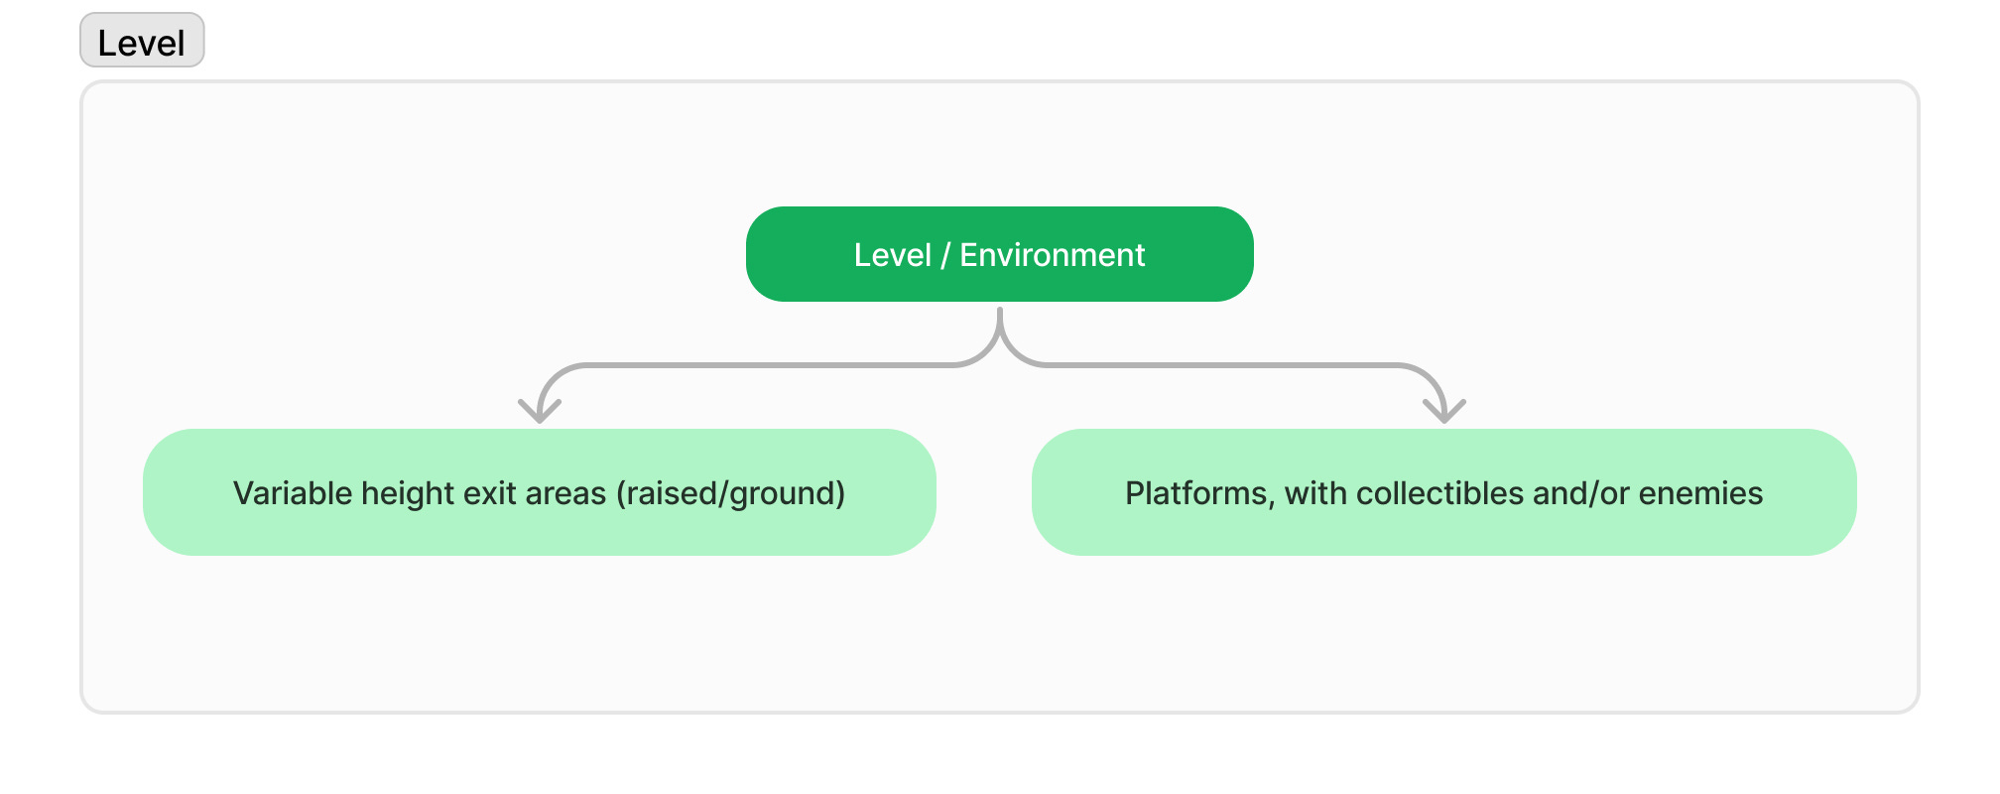Click the gap between the two light green nodes
The image size is (2000, 794).
(x=984, y=492)
